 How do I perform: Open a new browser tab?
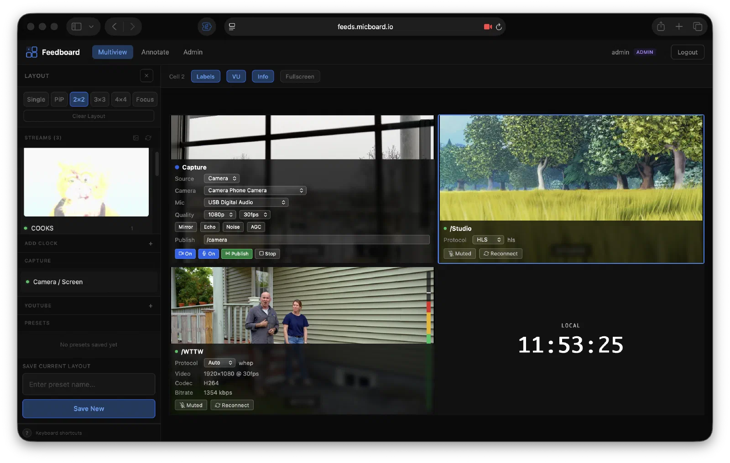[x=679, y=26]
